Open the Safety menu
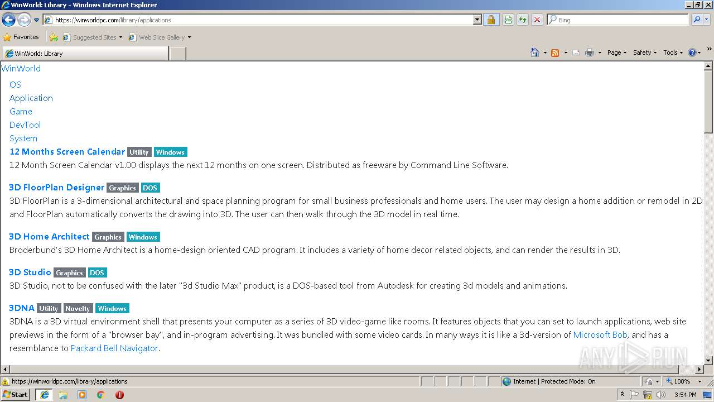 pyautogui.click(x=645, y=52)
